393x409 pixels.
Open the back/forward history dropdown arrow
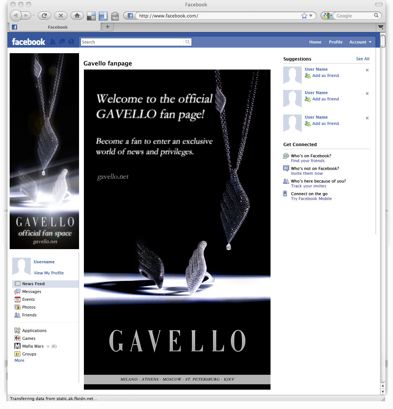click(x=33, y=16)
